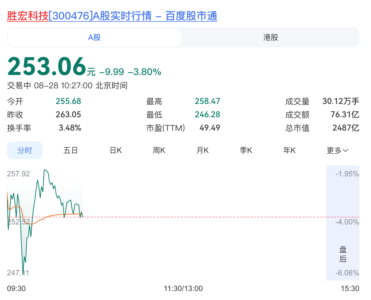This screenshot has height=300, width=371.
Task: Click the 市盈(TTM) value 49.49
Action: point(210,128)
